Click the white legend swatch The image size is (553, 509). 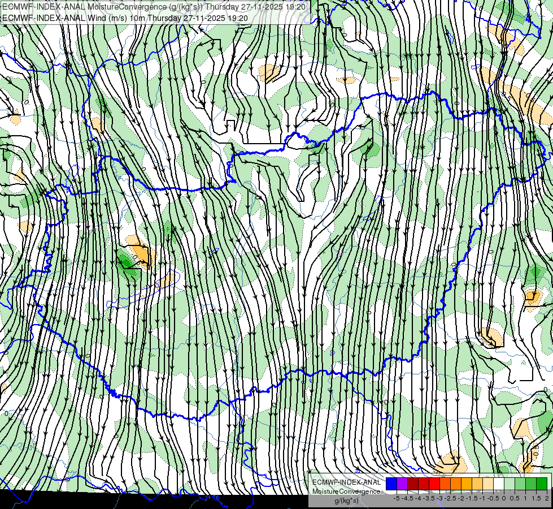[499, 484]
